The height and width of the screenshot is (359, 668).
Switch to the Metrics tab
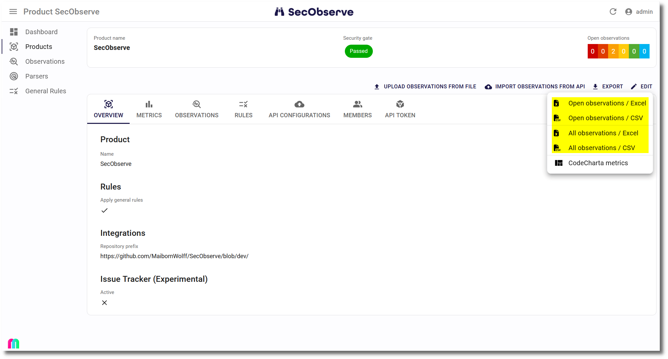(x=149, y=109)
